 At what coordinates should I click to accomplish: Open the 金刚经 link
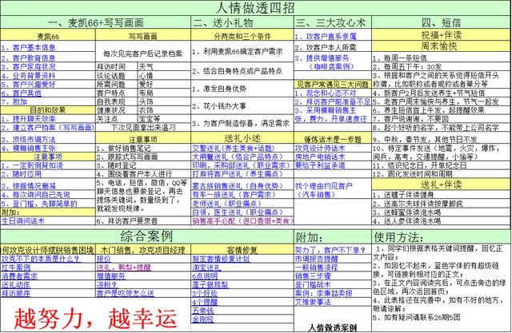202,319
